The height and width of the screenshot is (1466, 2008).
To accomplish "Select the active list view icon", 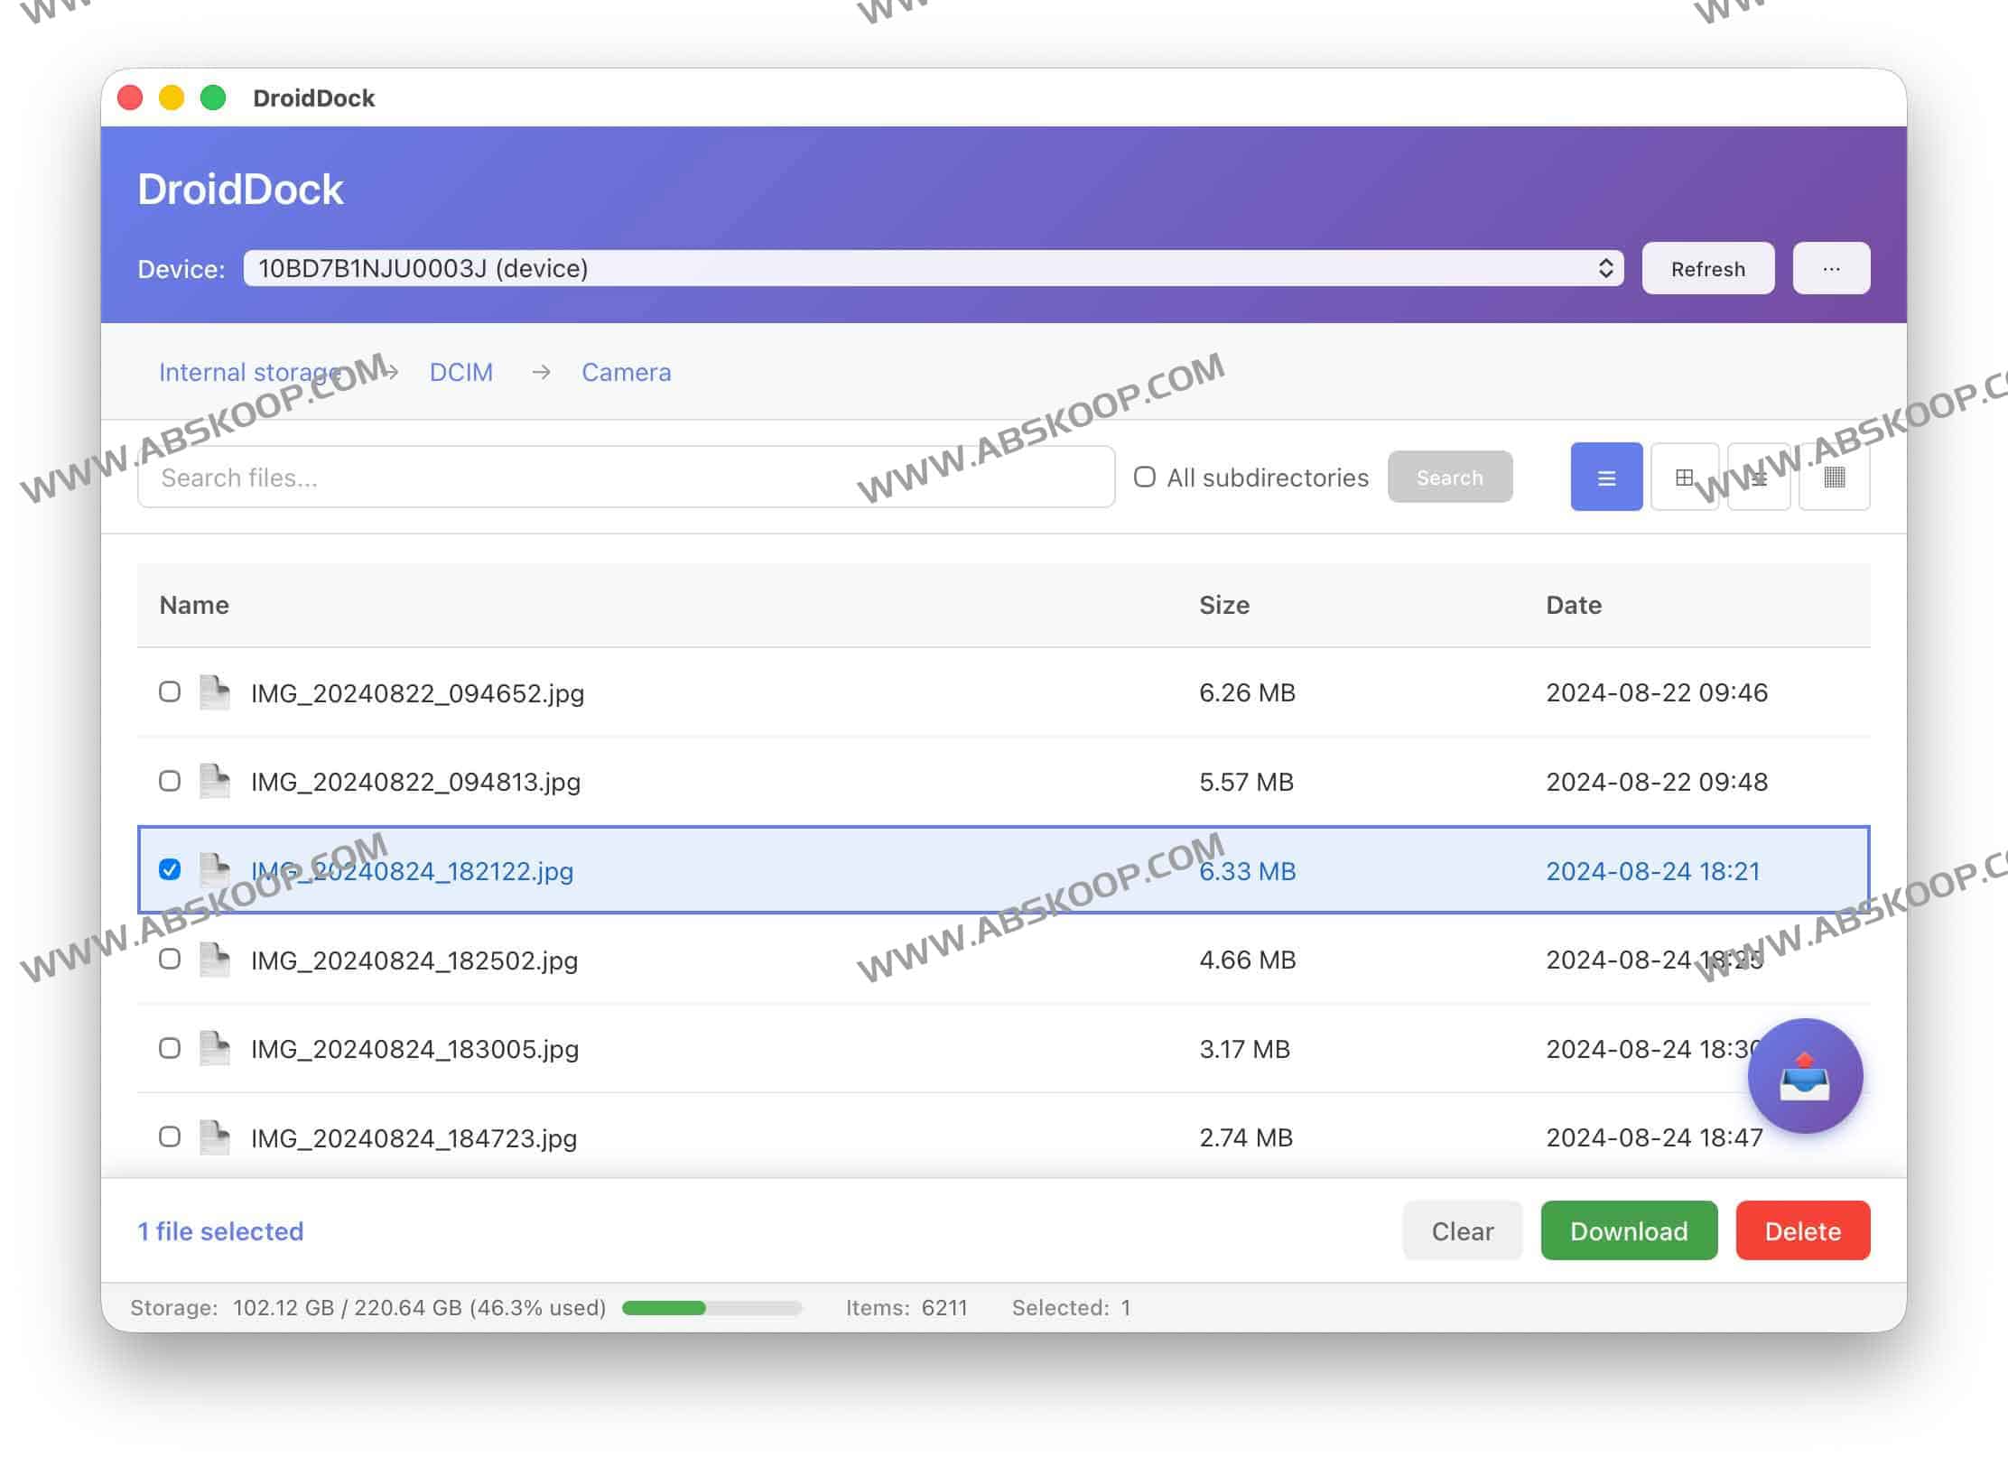I will pos(1605,477).
